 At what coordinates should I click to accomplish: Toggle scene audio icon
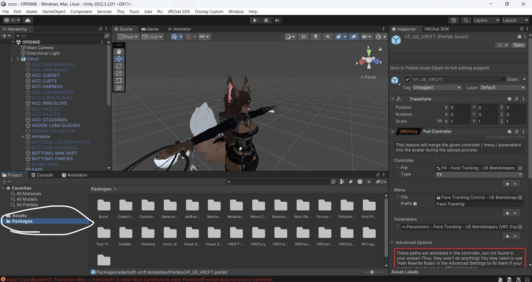(x=328, y=37)
